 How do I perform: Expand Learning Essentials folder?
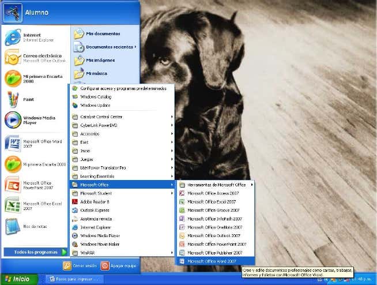coord(122,176)
